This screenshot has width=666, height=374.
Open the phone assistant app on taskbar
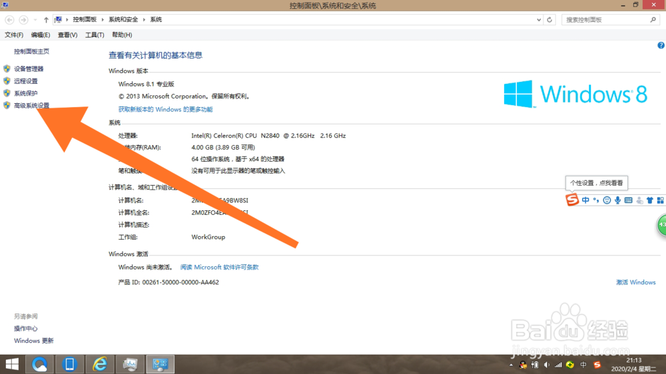[69, 364]
